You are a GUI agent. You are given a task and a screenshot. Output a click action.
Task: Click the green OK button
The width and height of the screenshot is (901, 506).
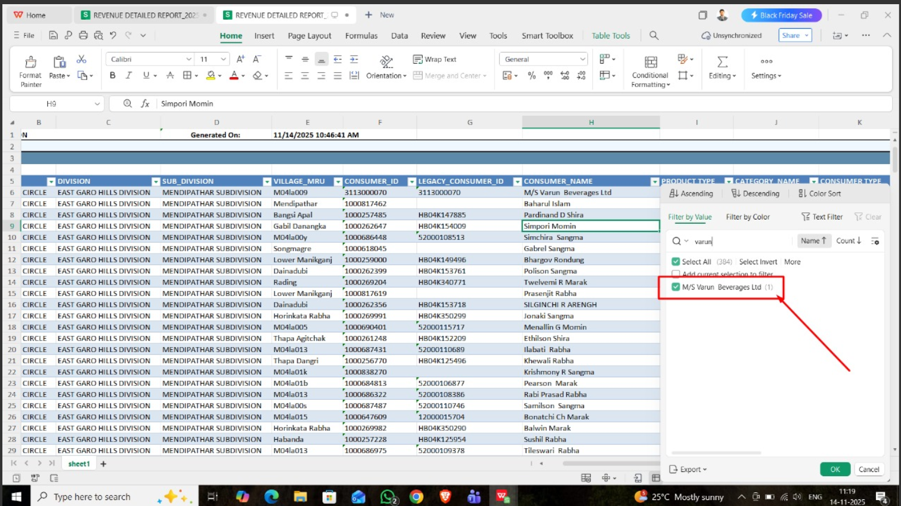835,469
